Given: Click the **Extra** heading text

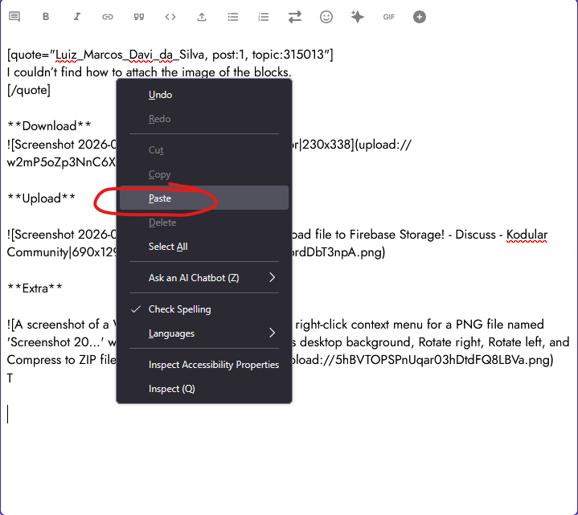Looking at the screenshot, I should (x=35, y=288).
